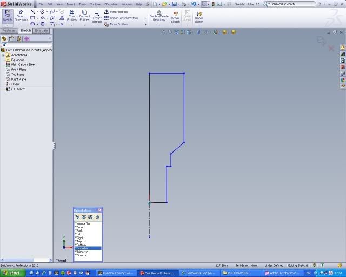Select the Front Plane tree item
This screenshot has width=346, height=277.
point(18,69)
